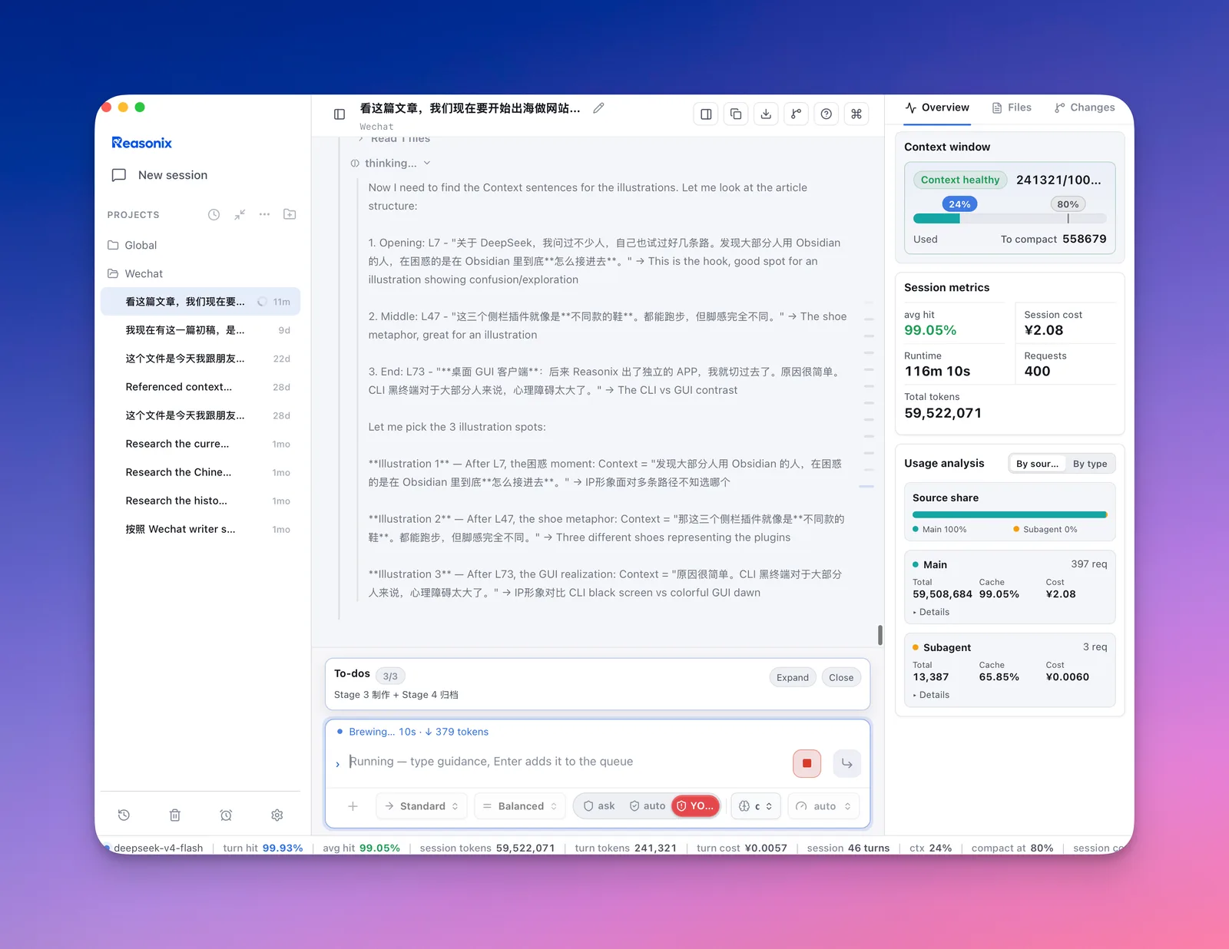The width and height of the screenshot is (1229, 949).
Task: Click the '3/3' to-dos counter
Action: coord(390,676)
